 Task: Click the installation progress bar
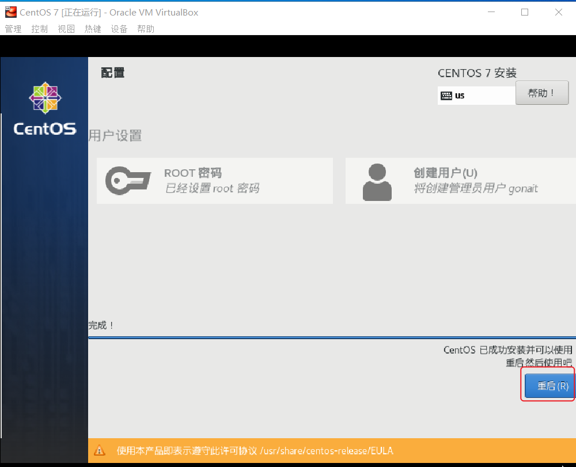pyautogui.click(x=332, y=337)
